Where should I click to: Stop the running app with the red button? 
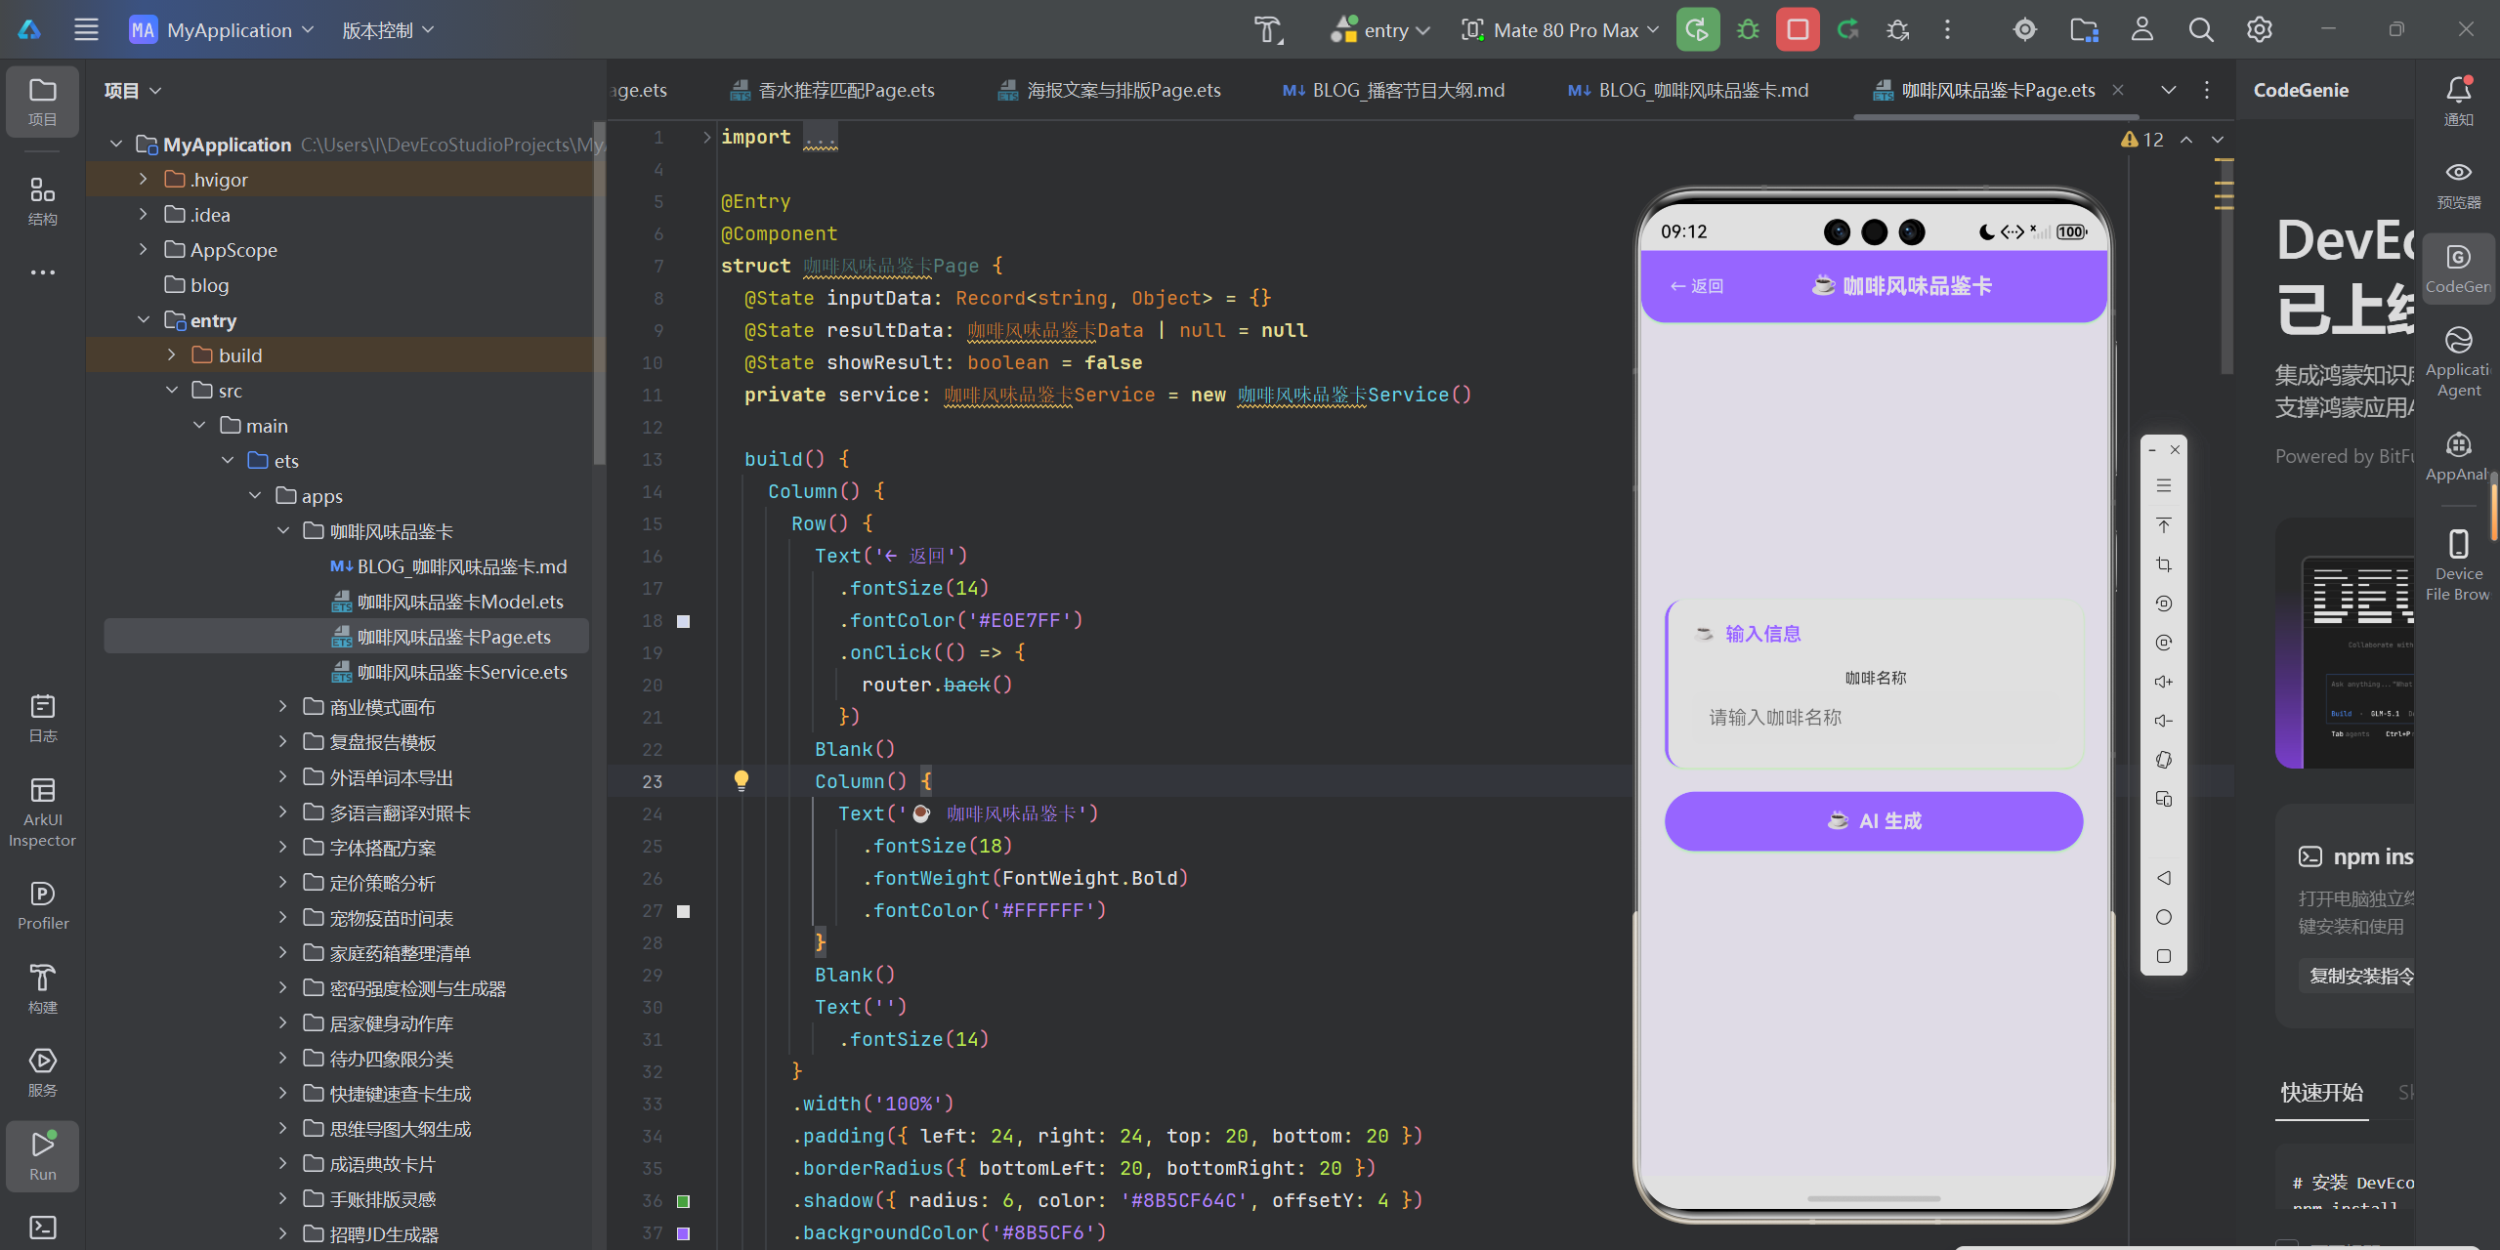(x=1798, y=30)
